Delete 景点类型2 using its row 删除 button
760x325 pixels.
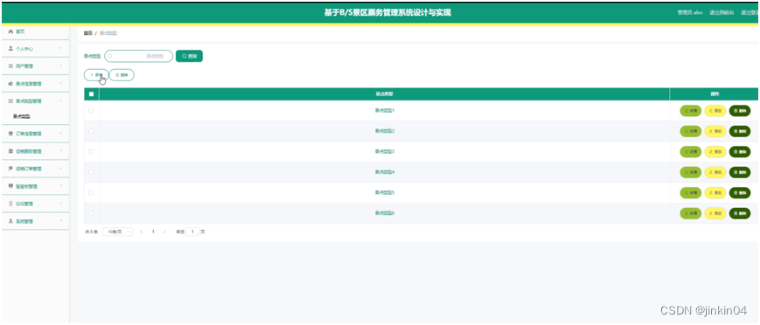coord(740,131)
